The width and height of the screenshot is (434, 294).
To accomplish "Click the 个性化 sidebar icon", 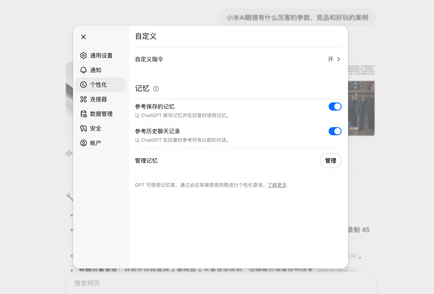I will (x=83, y=84).
